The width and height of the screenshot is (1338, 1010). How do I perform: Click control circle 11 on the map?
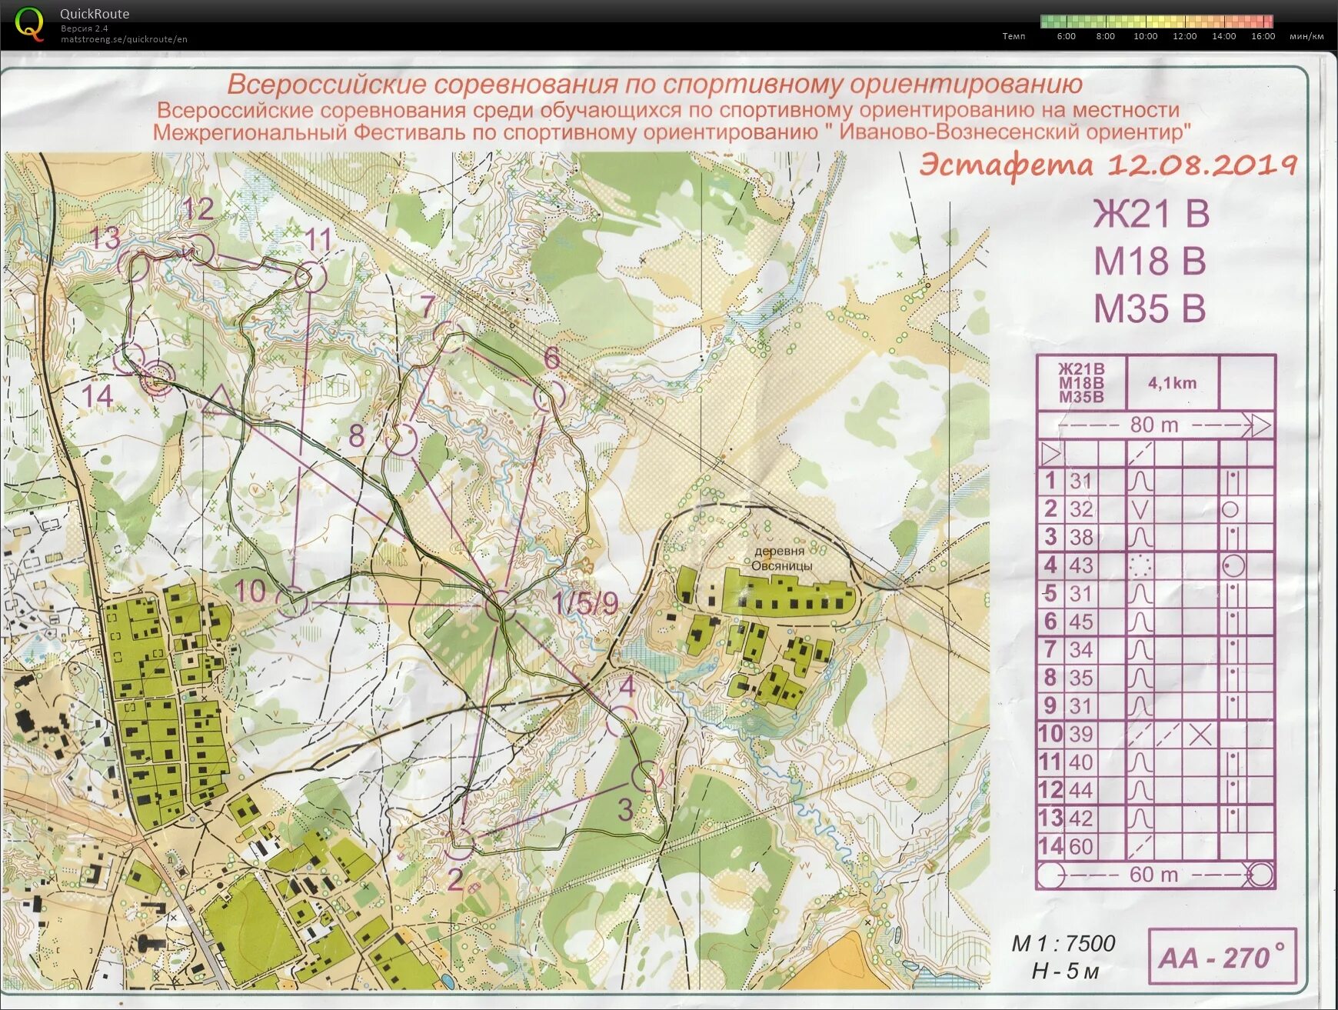coord(311,276)
